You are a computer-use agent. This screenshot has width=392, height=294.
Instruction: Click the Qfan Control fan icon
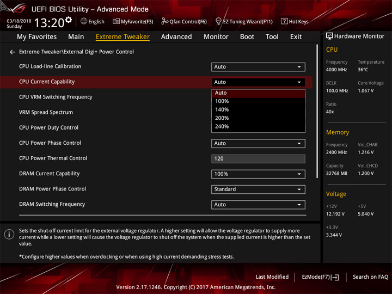coord(164,21)
